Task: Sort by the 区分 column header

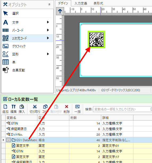Action: 53,118
